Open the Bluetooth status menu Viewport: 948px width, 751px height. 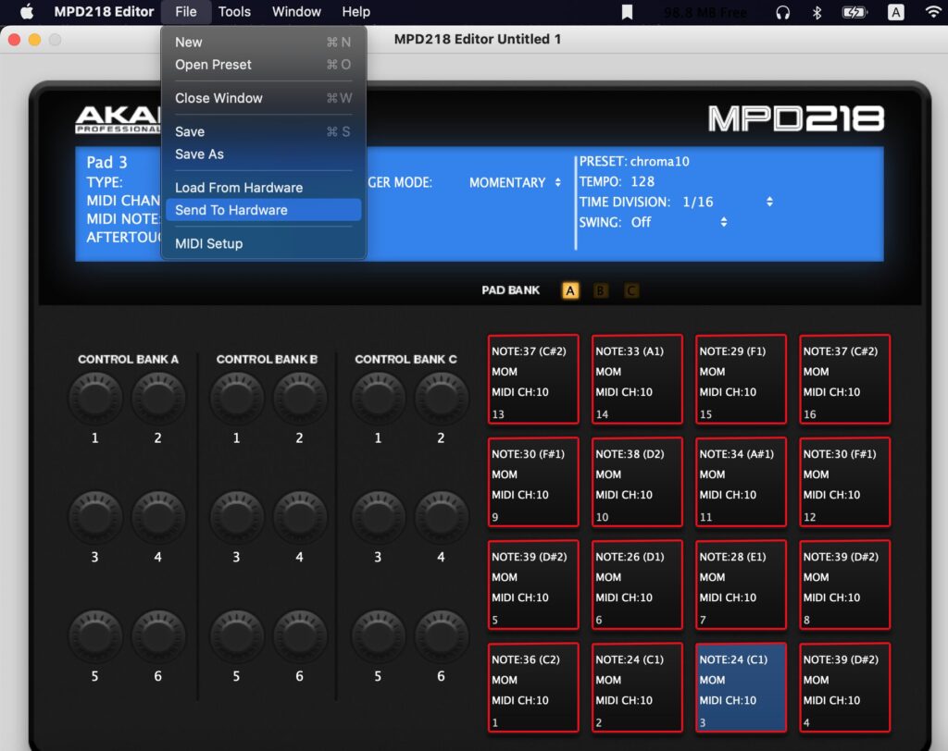[817, 12]
